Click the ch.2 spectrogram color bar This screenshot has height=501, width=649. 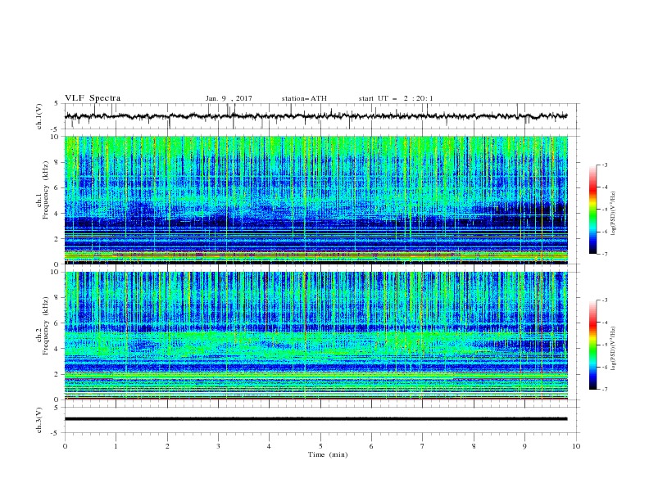tap(593, 345)
